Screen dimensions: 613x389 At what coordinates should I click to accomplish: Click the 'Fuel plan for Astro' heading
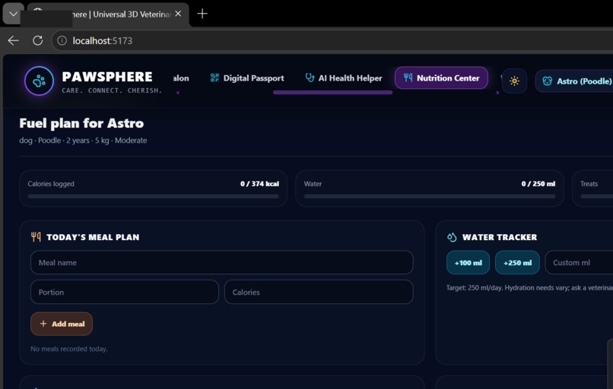(x=81, y=123)
